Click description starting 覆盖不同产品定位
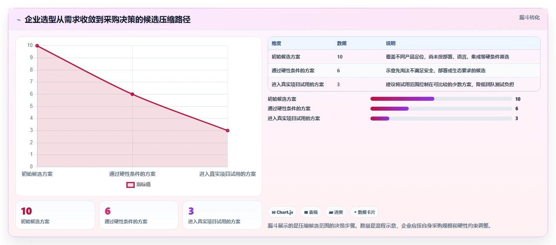The width and height of the screenshot is (556, 245). (x=447, y=57)
